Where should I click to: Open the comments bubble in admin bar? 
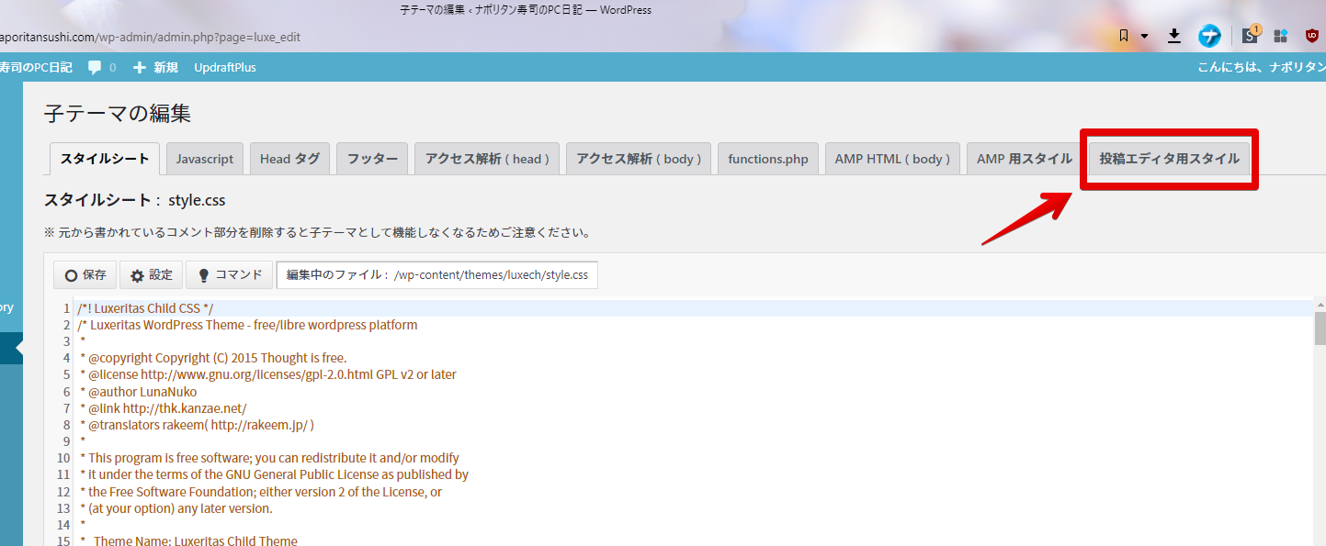[102, 67]
